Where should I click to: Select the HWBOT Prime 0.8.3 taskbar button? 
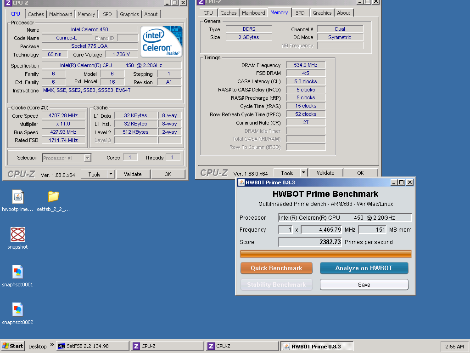[x=317, y=346]
